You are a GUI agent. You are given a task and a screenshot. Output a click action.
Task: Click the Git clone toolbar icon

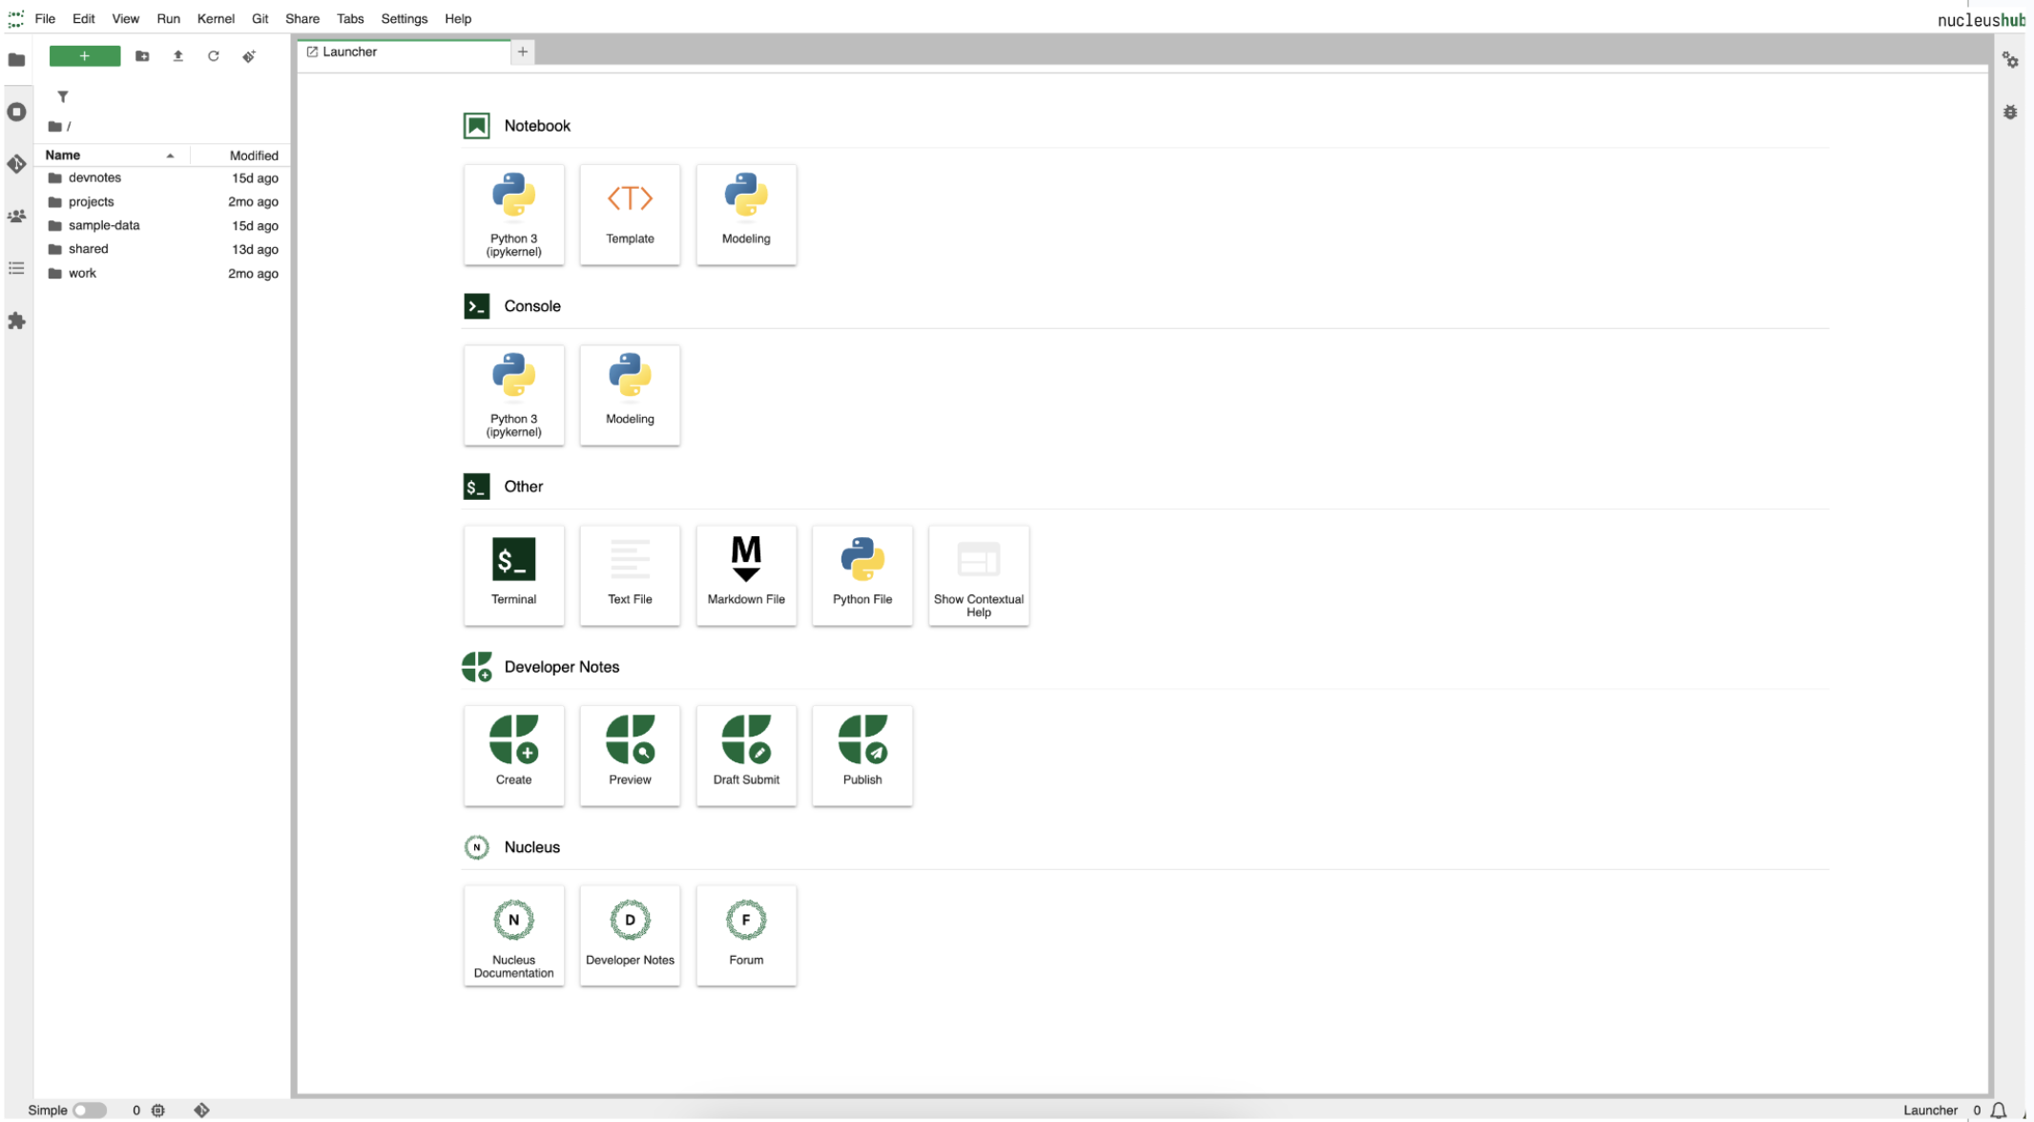click(x=249, y=56)
